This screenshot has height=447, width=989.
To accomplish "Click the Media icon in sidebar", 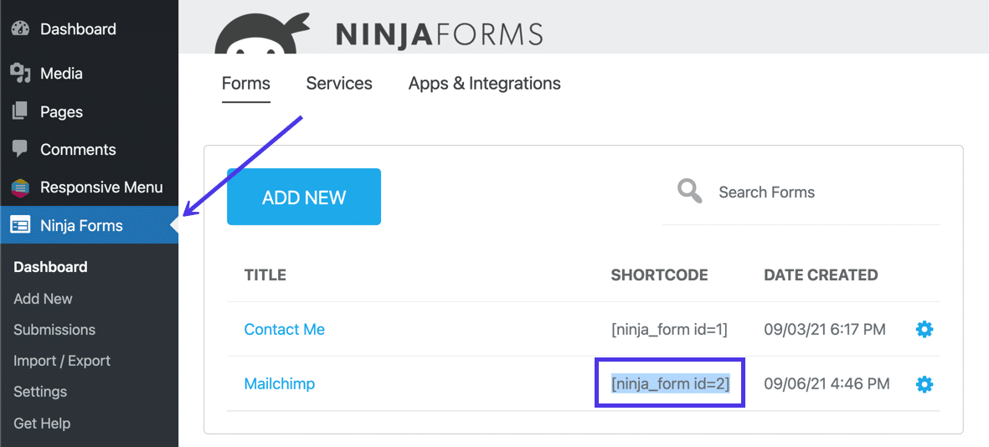I will 20,74.
